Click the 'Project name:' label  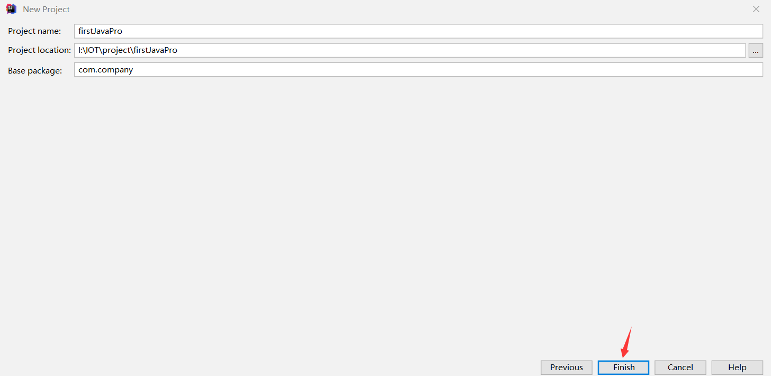coord(34,31)
